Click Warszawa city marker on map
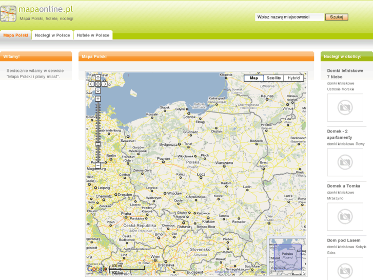Screen dimensions: 373x280 224,166
